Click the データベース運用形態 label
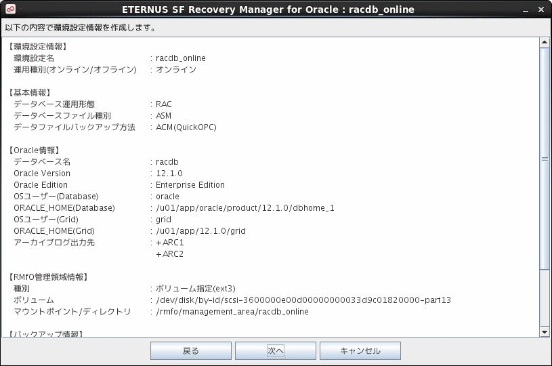This screenshot has height=366, width=552. click(x=54, y=104)
